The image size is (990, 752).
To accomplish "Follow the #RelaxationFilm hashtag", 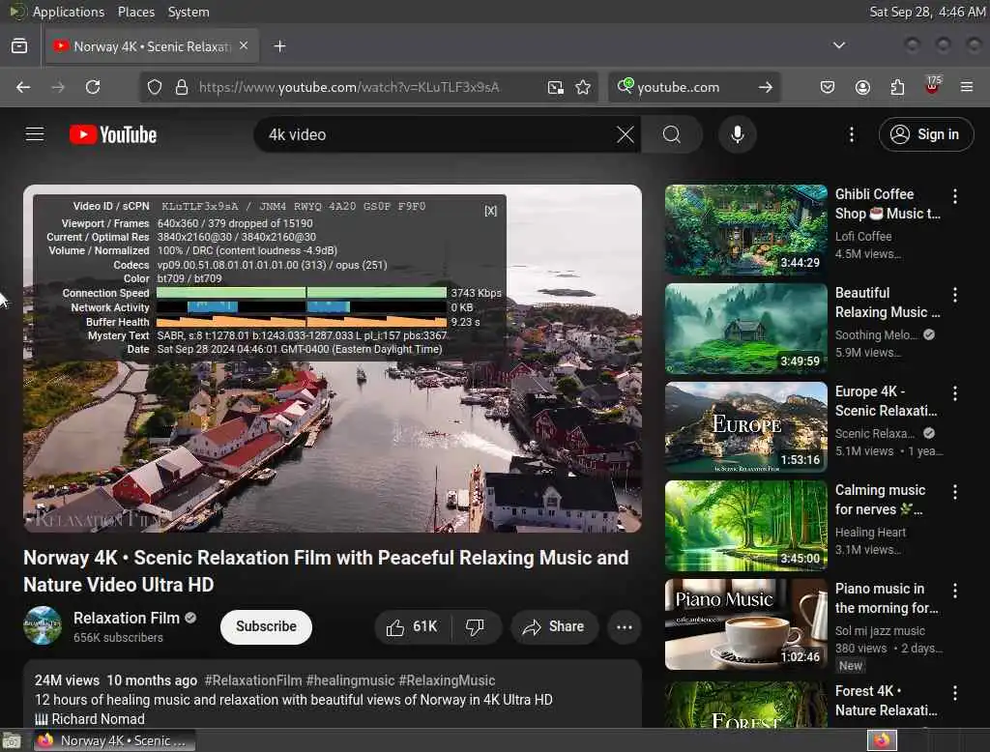I will click(253, 680).
